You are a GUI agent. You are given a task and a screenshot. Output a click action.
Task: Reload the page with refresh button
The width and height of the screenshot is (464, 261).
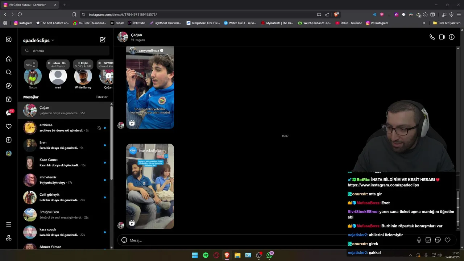pos(20,14)
